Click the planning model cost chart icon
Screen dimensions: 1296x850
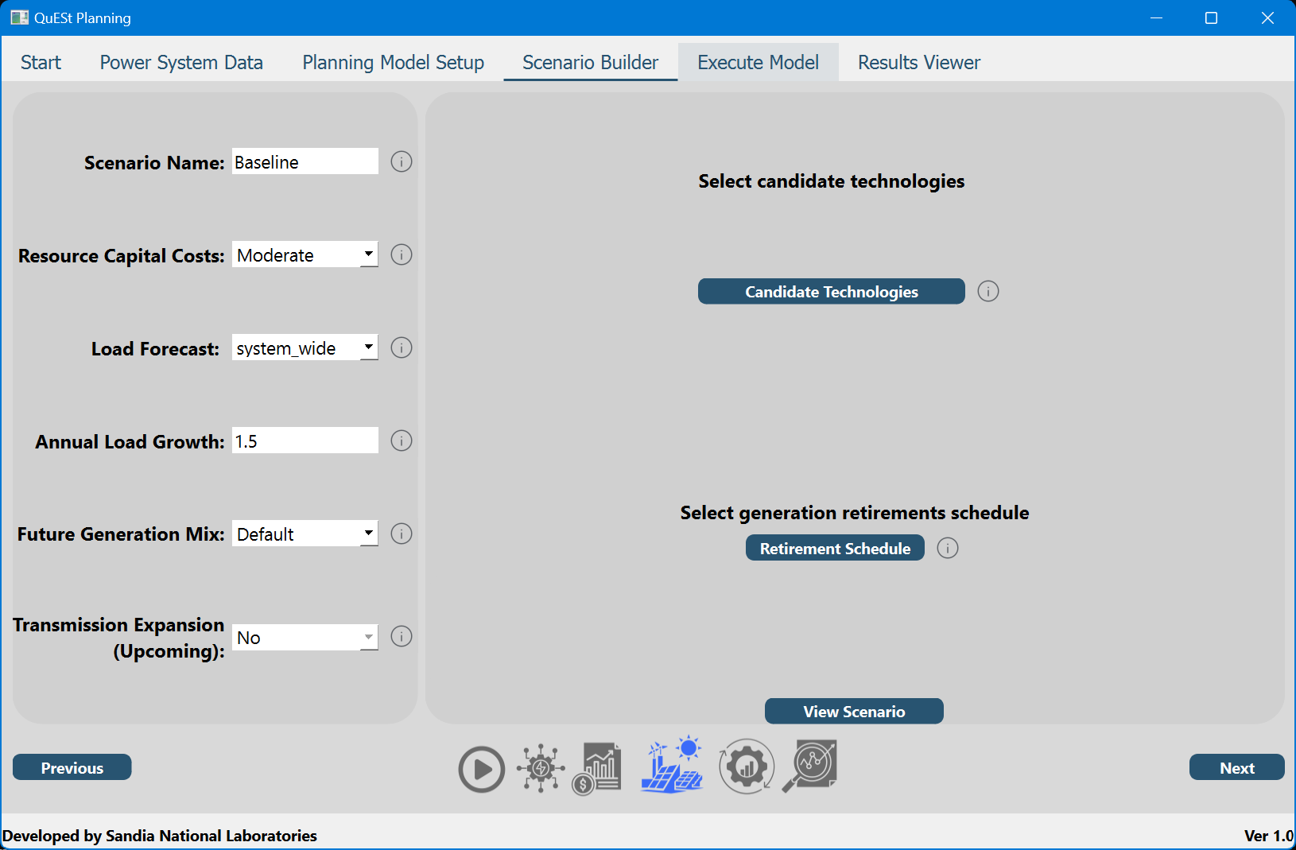point(596,768)
